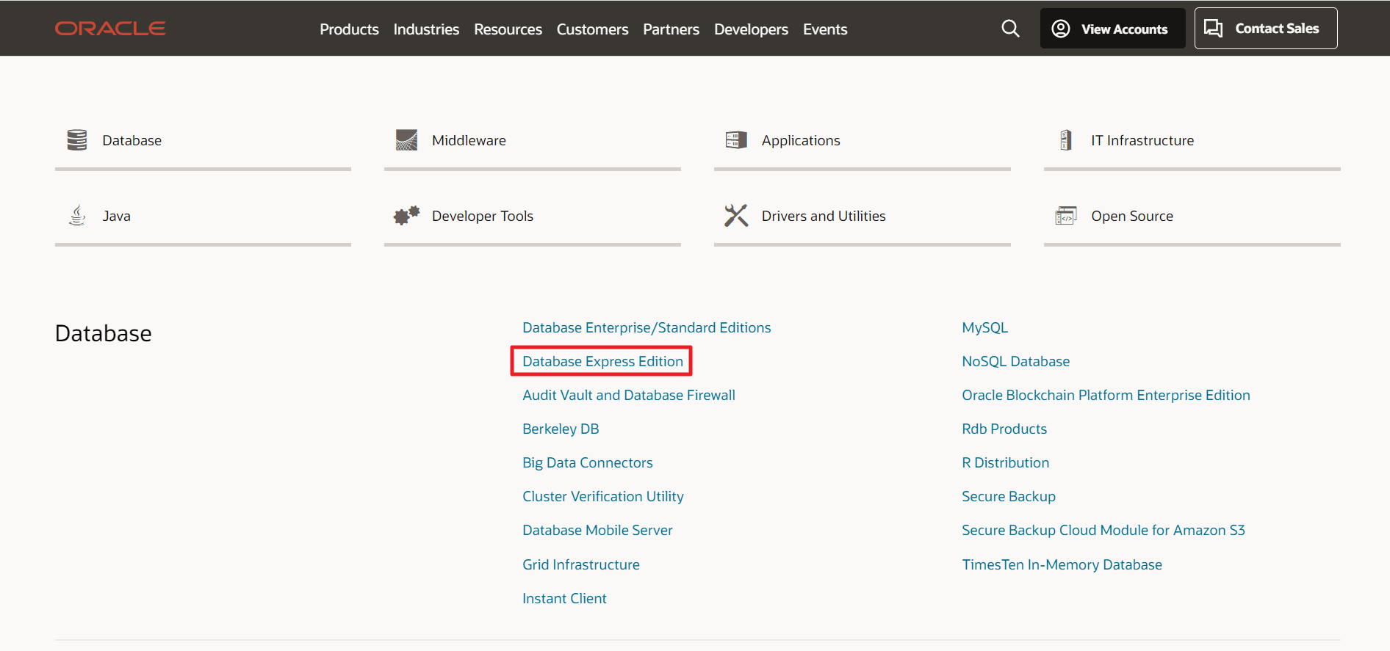Select the Applications category label

tap(801, 140)
